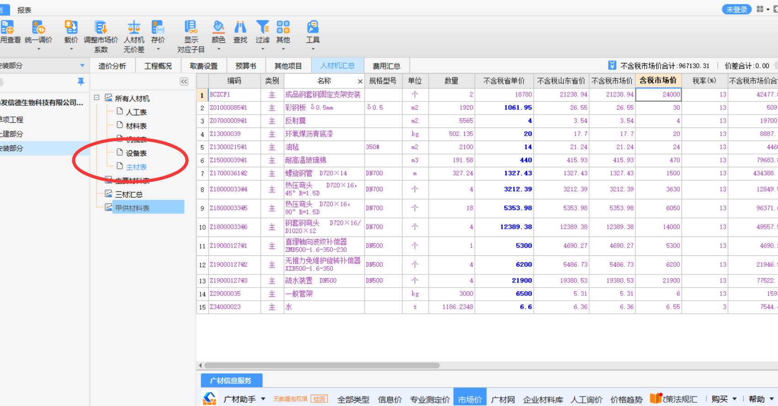Click the 其他 grid icon
The image size is (778, 406).
[283, 27]
